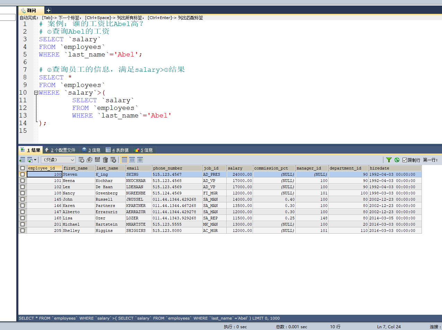The image size is (442, 330).
Task: Click the editor line containing WHERE `last_name`='Abel';
Action: (x=90, y=54)
